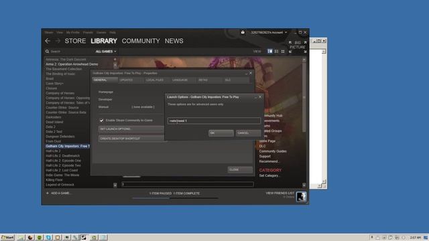Select Arma 2: Operation Arrowhead Demo
The image size is (429, 241).
click(72, 64)
